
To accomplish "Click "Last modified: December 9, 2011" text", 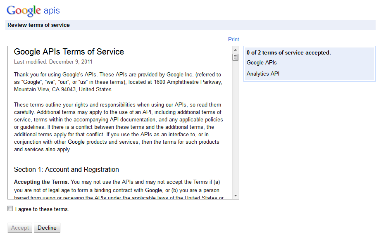I will (53, 62).
